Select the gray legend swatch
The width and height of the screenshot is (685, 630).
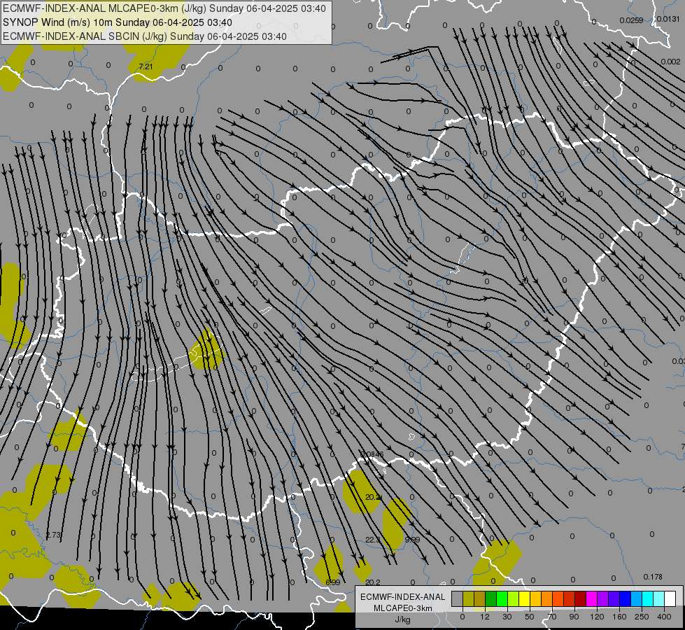(458, 598)
